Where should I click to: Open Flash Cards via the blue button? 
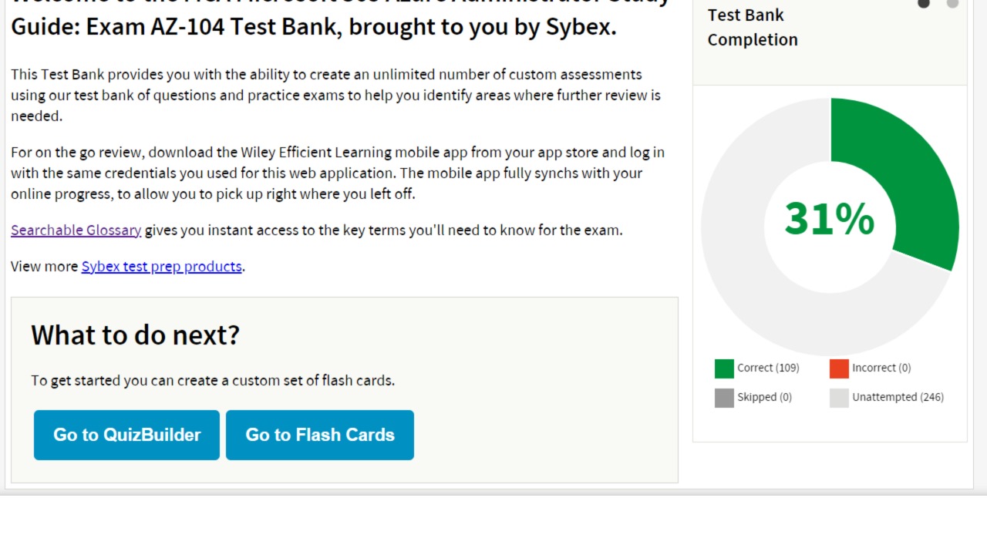(x=319, y=435)
